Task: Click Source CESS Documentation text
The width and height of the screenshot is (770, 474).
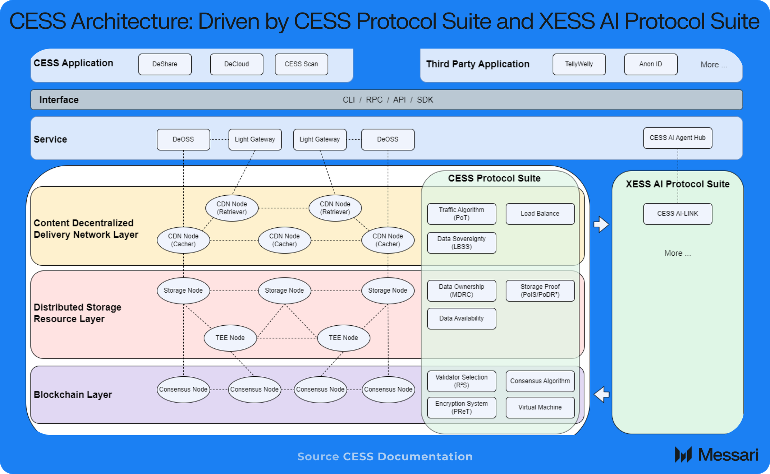Action: [385, 456]
